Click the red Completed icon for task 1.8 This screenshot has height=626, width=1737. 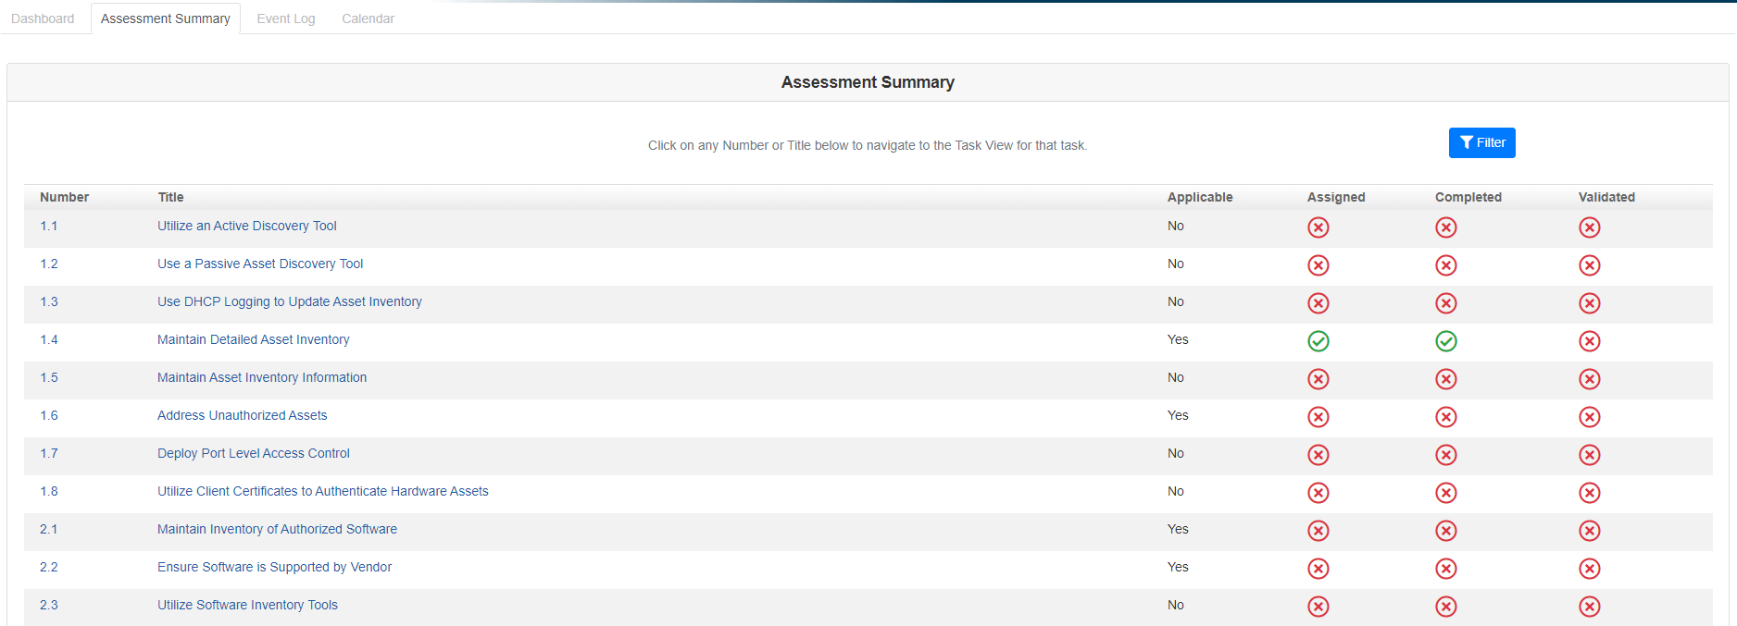[1445, 493]
